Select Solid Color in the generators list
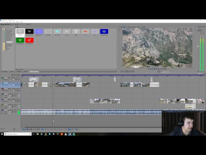 (x=9, y=38)
